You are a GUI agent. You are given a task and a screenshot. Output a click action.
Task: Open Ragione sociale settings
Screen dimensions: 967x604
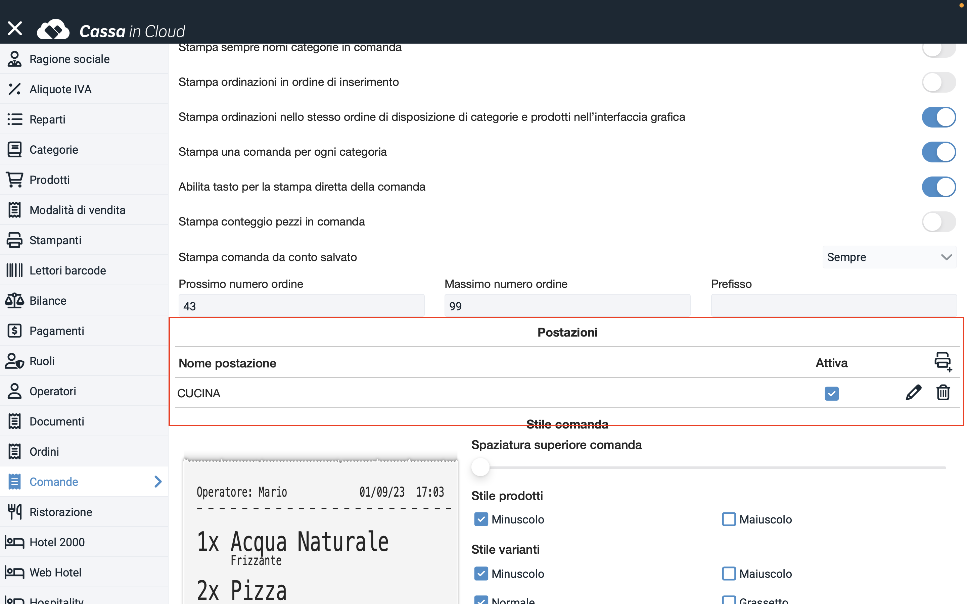[x=84, y=59]
